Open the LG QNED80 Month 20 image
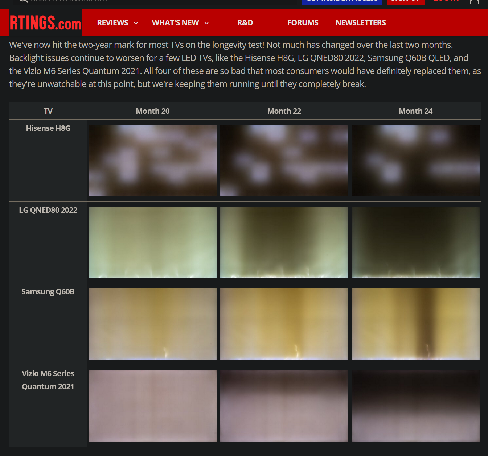This screenshot has width=488, height=456. (152, 242)
